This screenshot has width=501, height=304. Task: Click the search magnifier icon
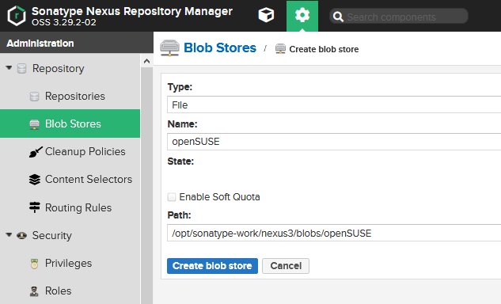(338, 17)
